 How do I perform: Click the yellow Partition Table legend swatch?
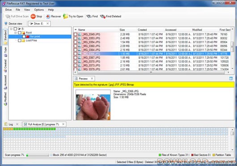[214, 155]
